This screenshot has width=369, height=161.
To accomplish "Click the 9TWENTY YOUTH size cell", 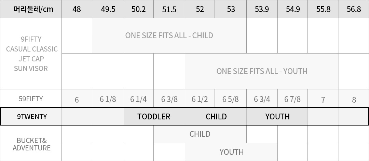I will point(277,117).
